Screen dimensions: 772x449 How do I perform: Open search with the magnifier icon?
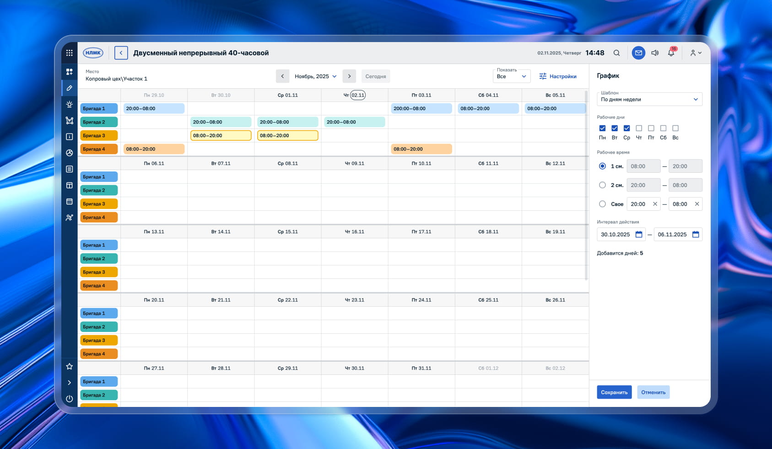coord(617,53)
